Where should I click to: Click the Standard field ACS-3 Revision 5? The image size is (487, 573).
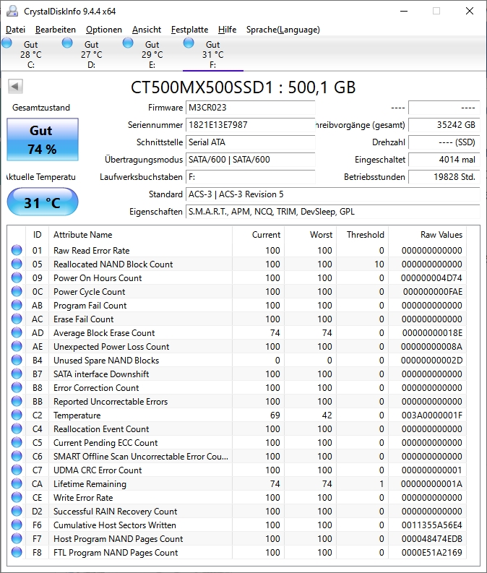(x=332, y=194)
